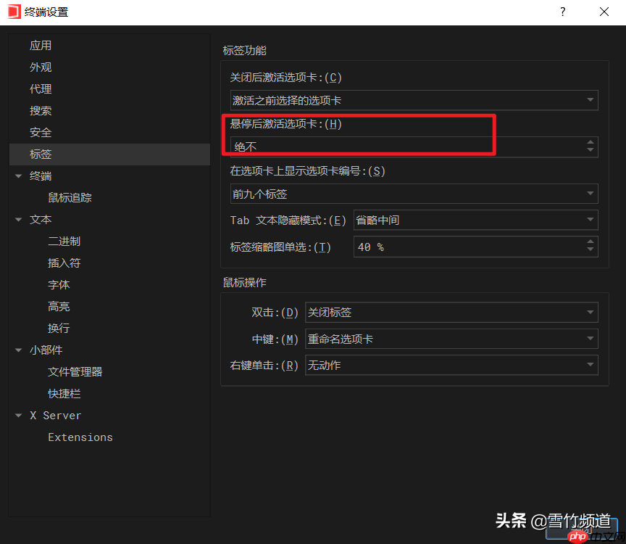The height and width of the screenshot is (544, 626).
Task: Select 应用 in the settings tree
Action: 41,46
